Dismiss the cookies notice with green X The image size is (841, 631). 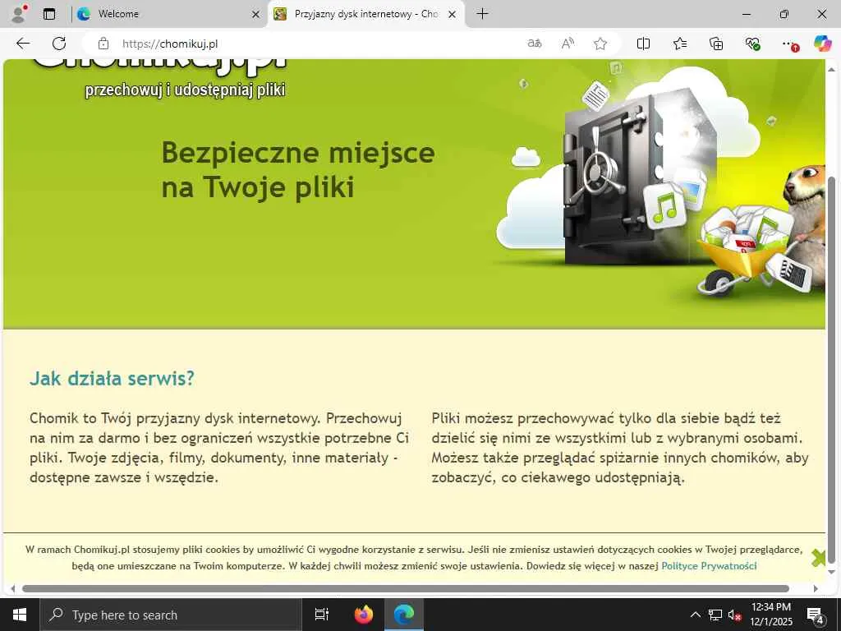[x=819, y=558]
